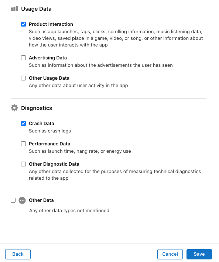
Task: Click the Other Data ellipsis icon
Action: 22,200
